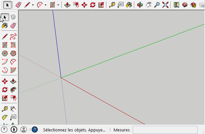Choose the Text label tool in the horizontal toolbar

point(121,5)
